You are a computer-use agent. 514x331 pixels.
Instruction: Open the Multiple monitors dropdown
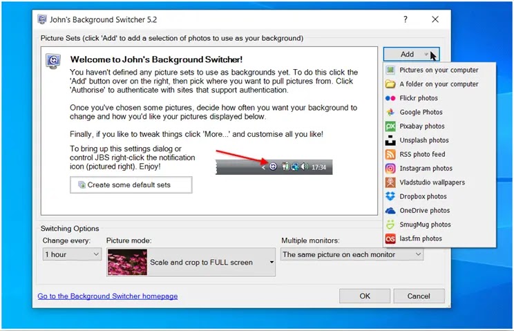click(352, 254)
